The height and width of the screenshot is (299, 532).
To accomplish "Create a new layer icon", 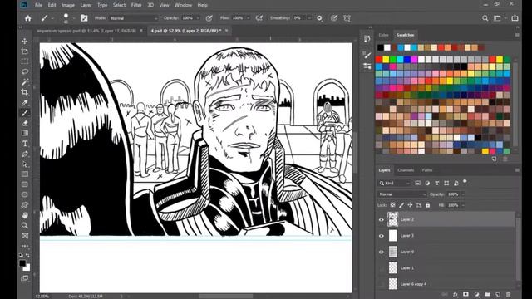I will coord(498,295).
